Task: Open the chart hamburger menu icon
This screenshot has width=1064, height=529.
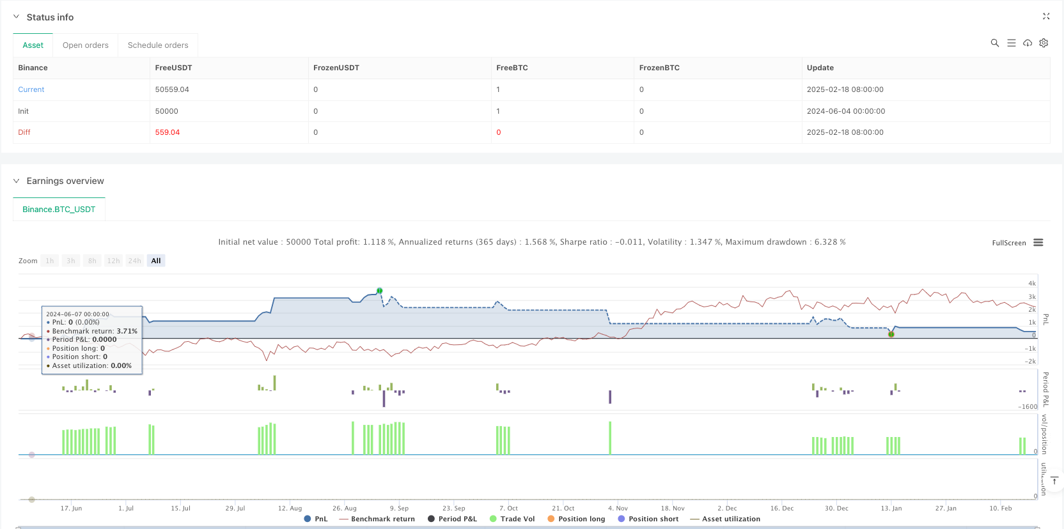Action: coord(1038,243)
